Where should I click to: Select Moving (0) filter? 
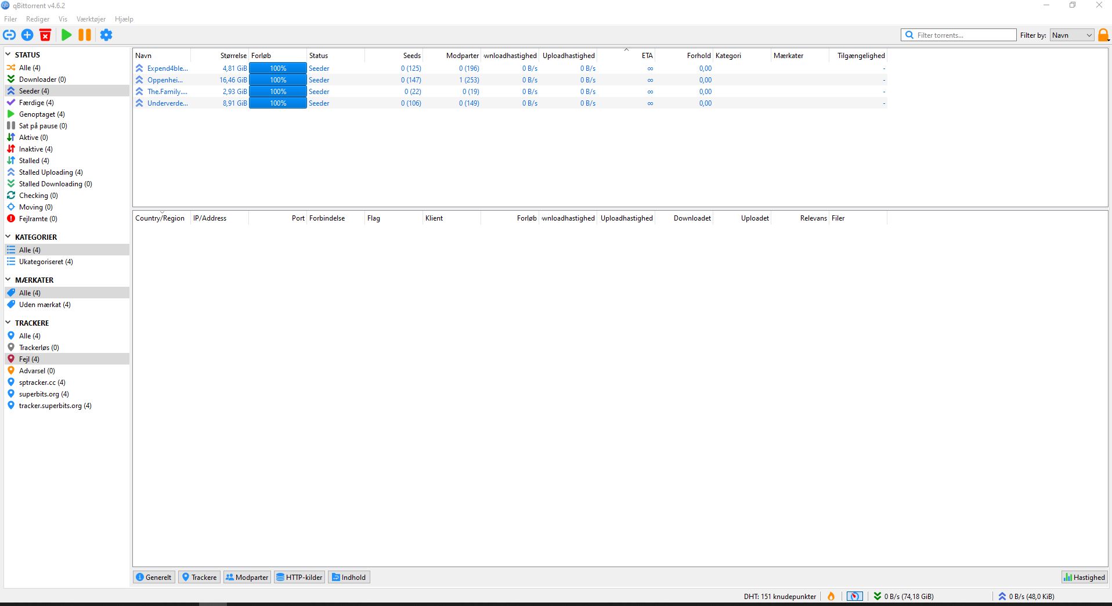tap(67, 207)
